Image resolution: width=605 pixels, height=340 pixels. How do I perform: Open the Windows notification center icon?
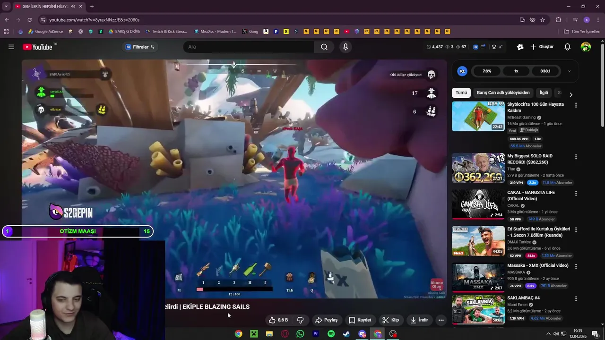click(595, 334)
